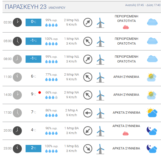The image size is (161, 156).
Task: Click the red warning cloud at 20:00
Action: click(126, 134)
